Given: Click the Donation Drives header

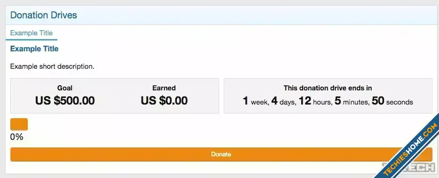Looking at the screenshot, I should 43,15.
